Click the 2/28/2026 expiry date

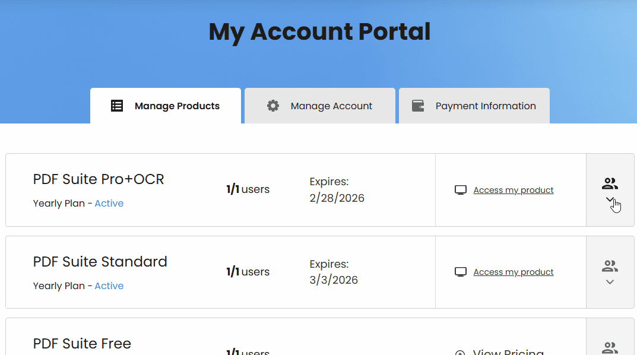pyautogui.click(x=337, y=198)
